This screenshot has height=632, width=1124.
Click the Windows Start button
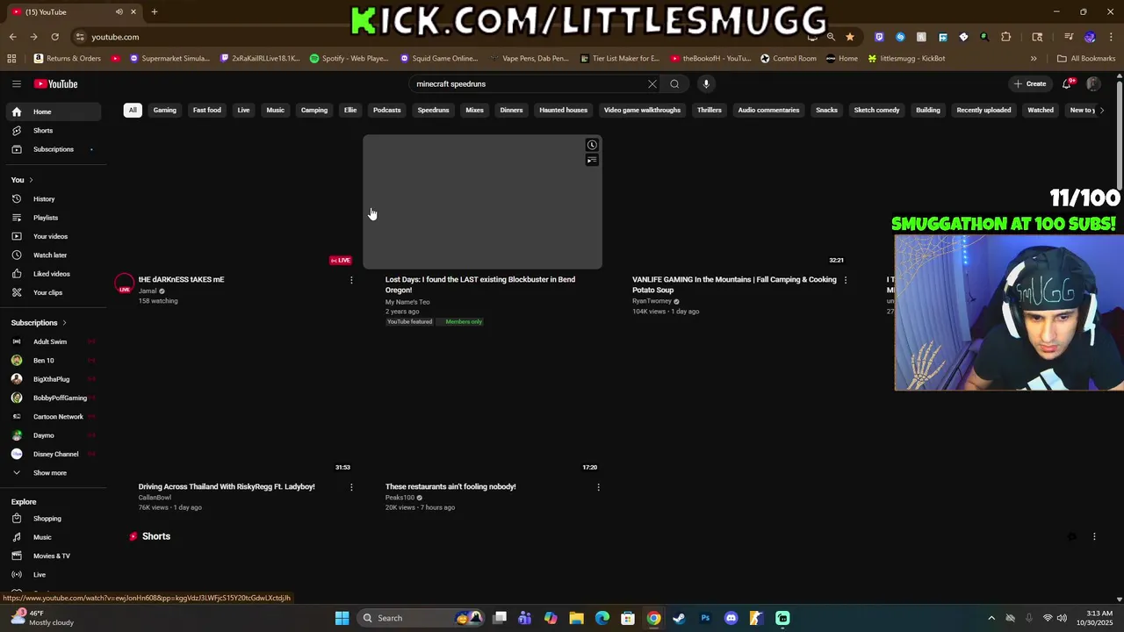[x=342, y=618]
